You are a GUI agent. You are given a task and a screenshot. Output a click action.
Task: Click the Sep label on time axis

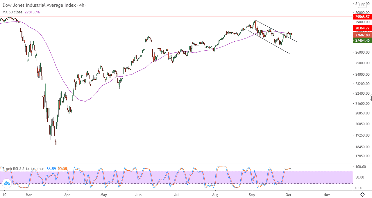pyautogui.click(x=252, y=194)
